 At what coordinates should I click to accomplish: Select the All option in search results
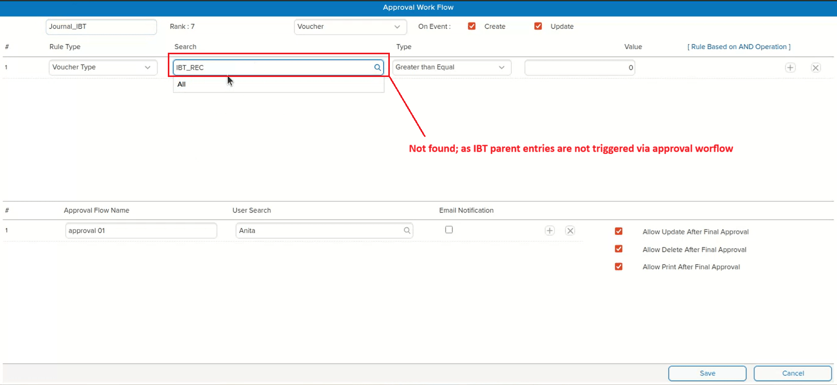pyautogui.click(x=182, y=85)
